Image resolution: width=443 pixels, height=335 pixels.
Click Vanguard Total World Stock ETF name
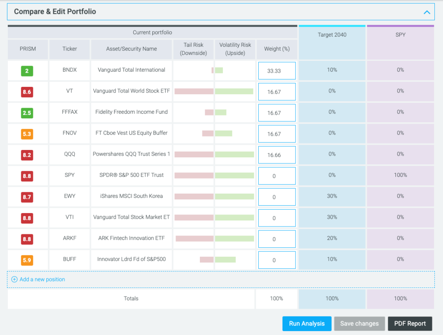(132, 91)
